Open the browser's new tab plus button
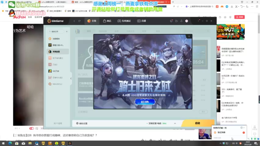The width and height of the screenshot is (260, 146). pos(173,2)
